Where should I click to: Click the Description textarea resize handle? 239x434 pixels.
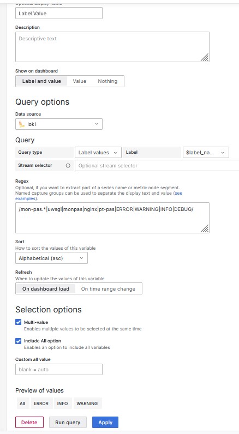205,57
